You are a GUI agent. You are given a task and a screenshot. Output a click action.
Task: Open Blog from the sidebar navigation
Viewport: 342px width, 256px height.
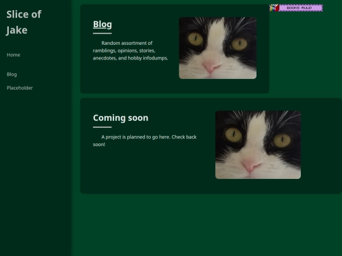pyautogui.click(x=11, y=75)
